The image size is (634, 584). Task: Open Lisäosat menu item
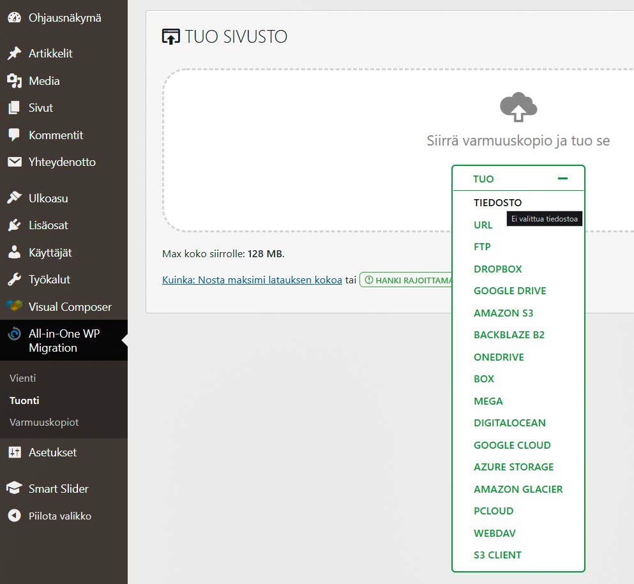tap(64, 225)
